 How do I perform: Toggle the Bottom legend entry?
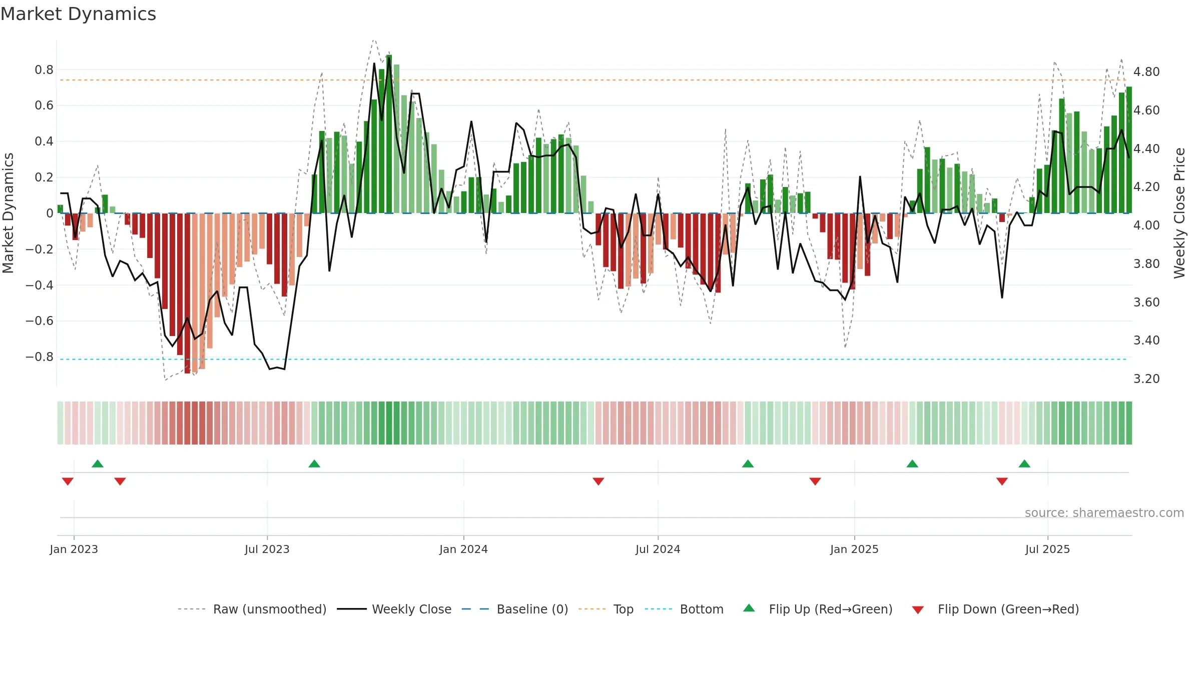point(684,609)
